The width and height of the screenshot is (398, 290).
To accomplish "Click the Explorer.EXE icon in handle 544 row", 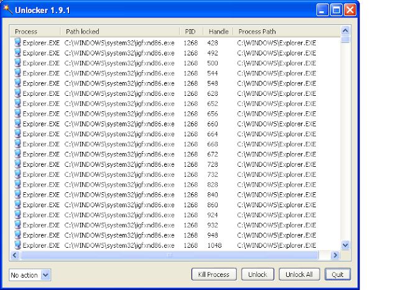I will (17, 73).
